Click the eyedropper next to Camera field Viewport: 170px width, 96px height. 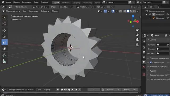pos(168,45)
